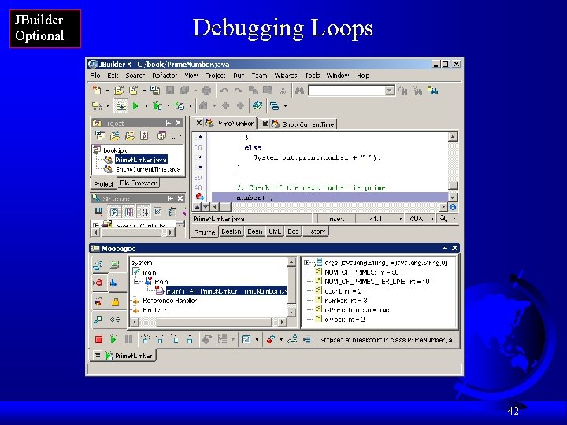Viewport: 567px width, 425px height.
Task: Click the Save file disk icon
Action: point(170,90)
